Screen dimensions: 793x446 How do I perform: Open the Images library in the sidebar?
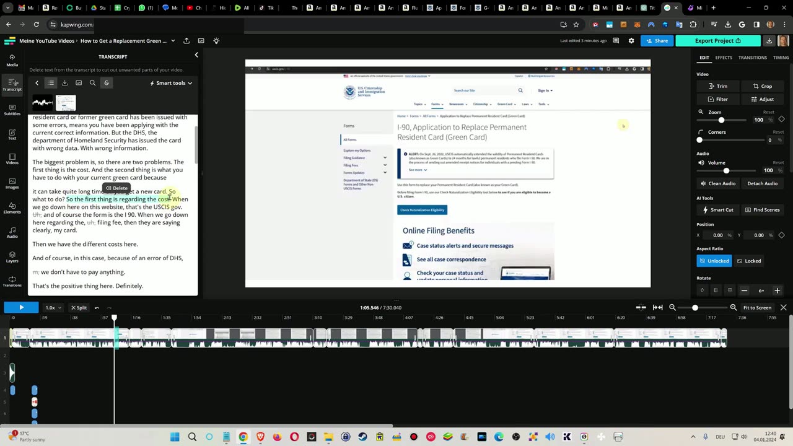(12, 183)
